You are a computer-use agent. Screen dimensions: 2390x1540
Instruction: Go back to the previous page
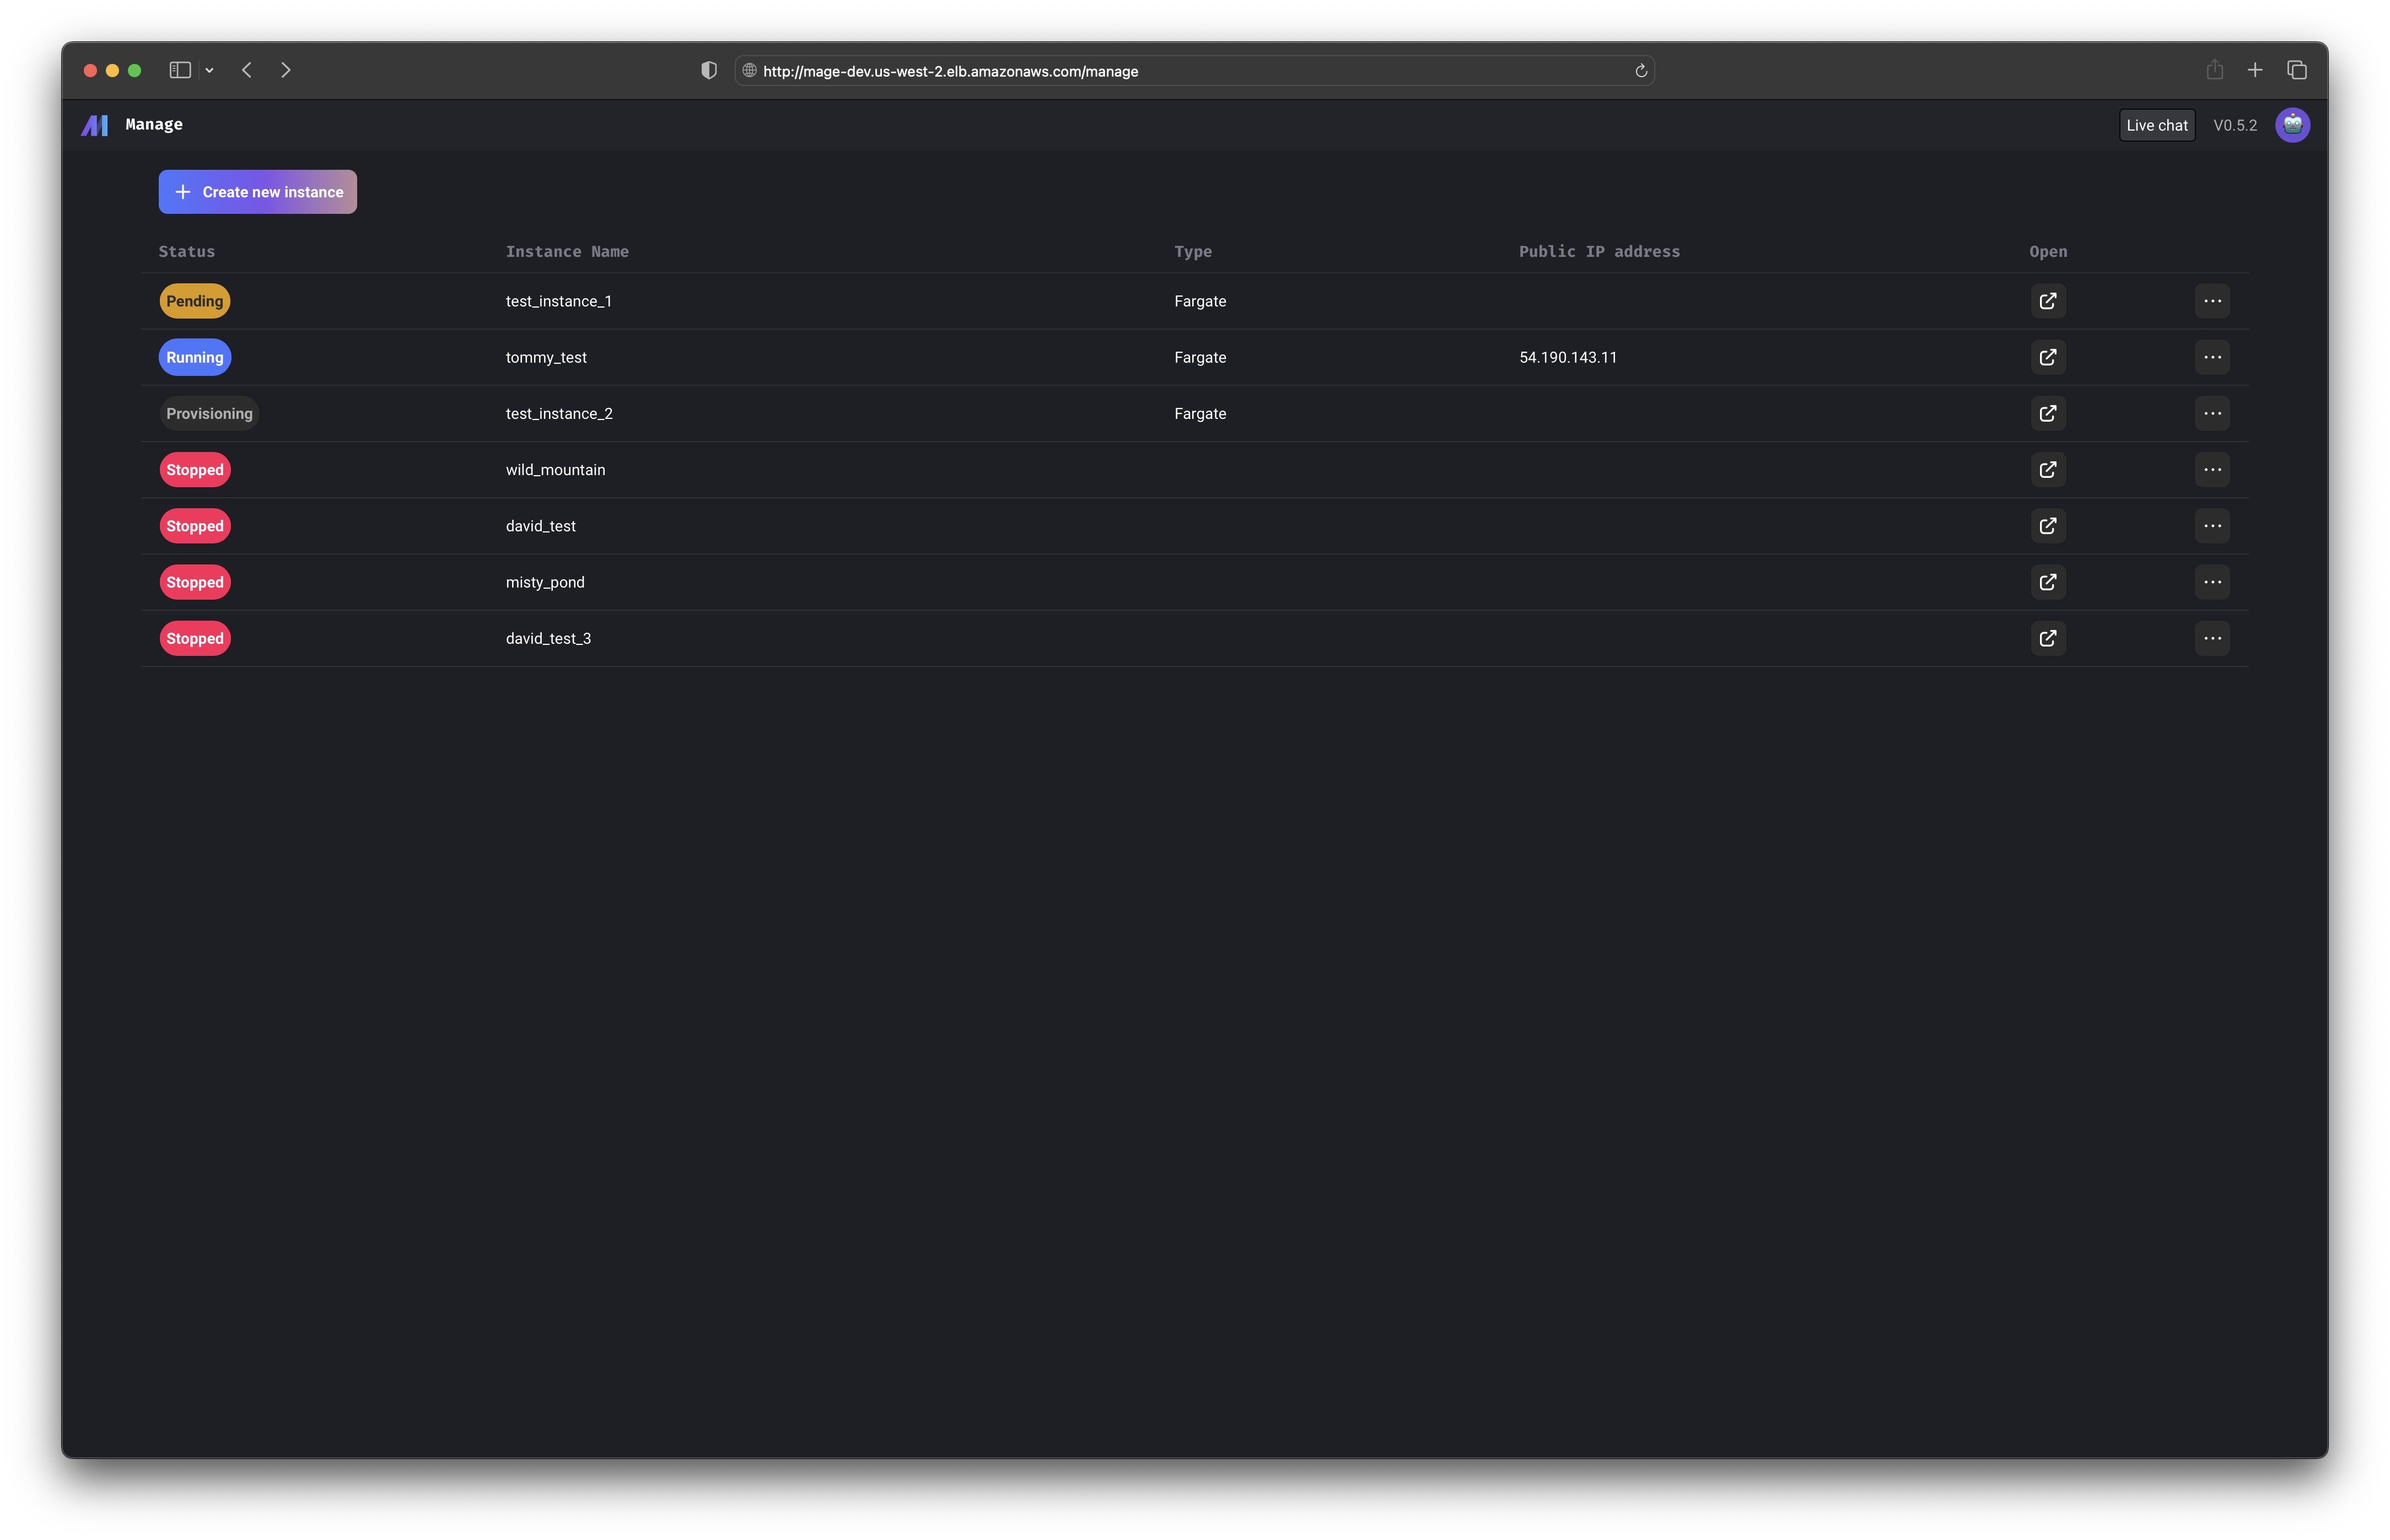[247, 70]
